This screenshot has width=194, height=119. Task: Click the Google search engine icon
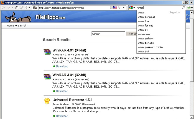tap(131, 8)
